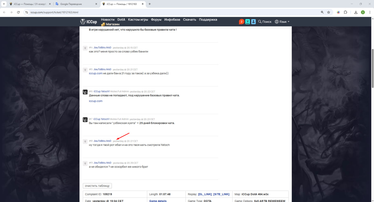Viewport: 374px width, 202px height.
Task: Open the Game details link
Action: coord(158,201)
